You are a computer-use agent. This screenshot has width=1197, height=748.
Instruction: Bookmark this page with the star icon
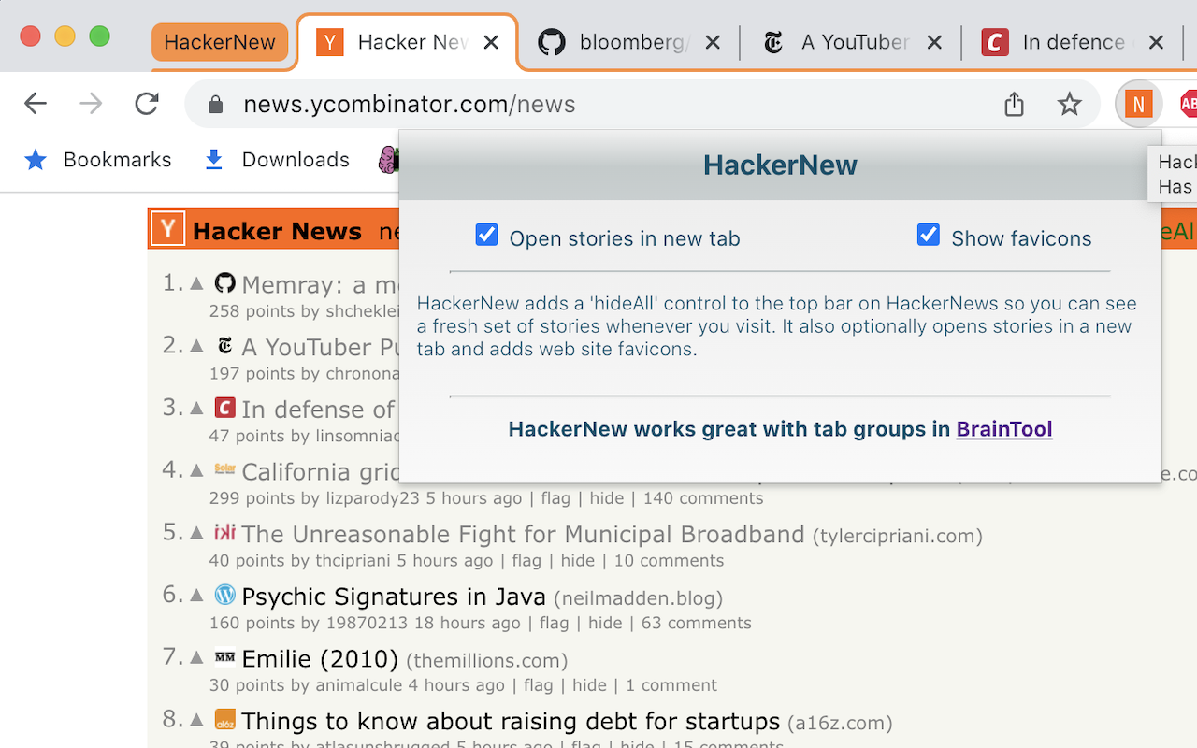pos(1069,104)
